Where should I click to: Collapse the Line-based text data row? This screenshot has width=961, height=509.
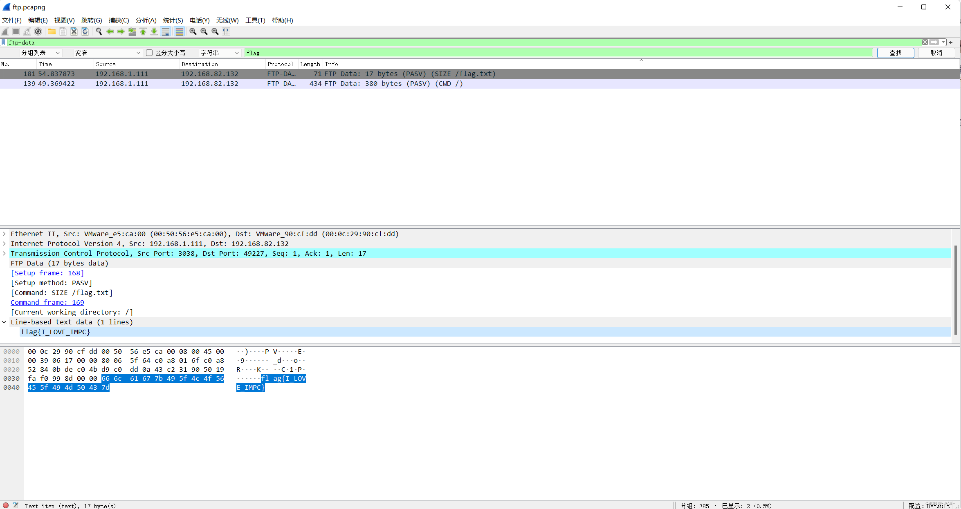click(4, 322)
